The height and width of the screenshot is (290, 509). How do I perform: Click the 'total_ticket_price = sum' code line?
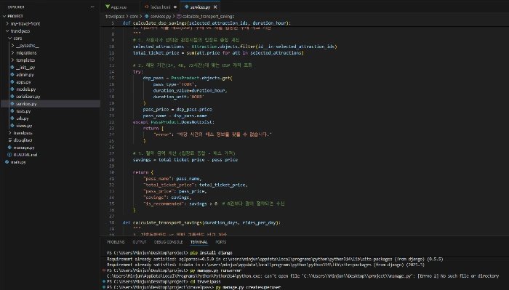click(218, 53)
